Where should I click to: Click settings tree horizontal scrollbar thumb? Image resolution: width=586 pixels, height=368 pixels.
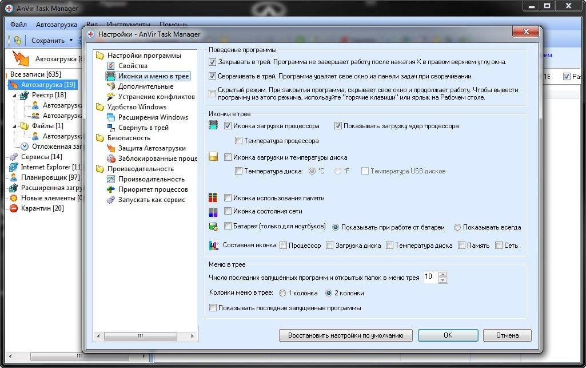point(141,336)
